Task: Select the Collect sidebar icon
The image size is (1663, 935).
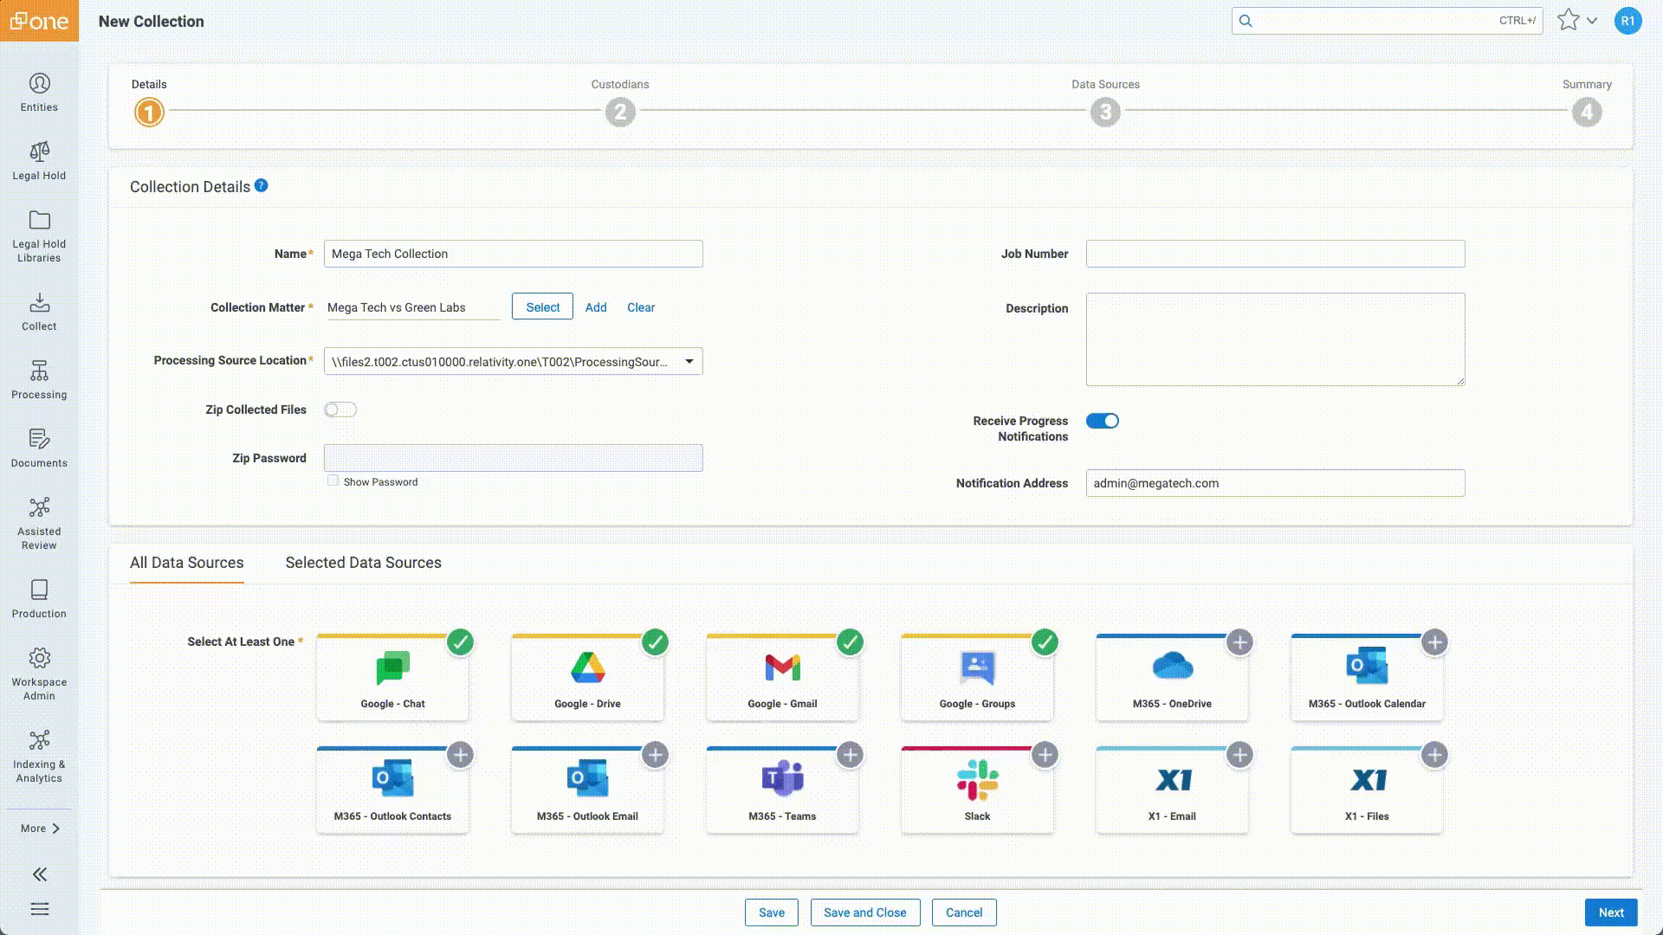Action: click(39, 312)
